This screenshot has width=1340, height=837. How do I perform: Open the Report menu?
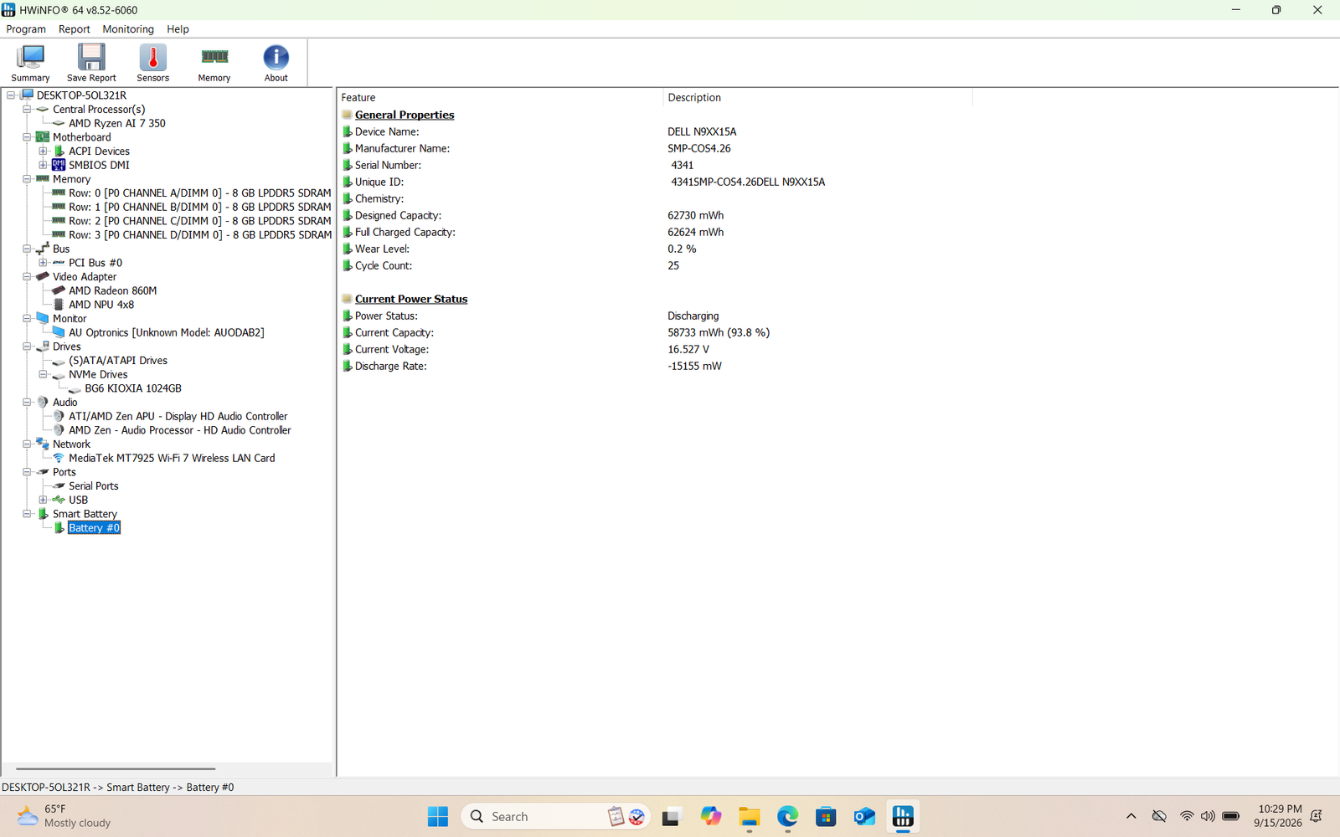74,29
